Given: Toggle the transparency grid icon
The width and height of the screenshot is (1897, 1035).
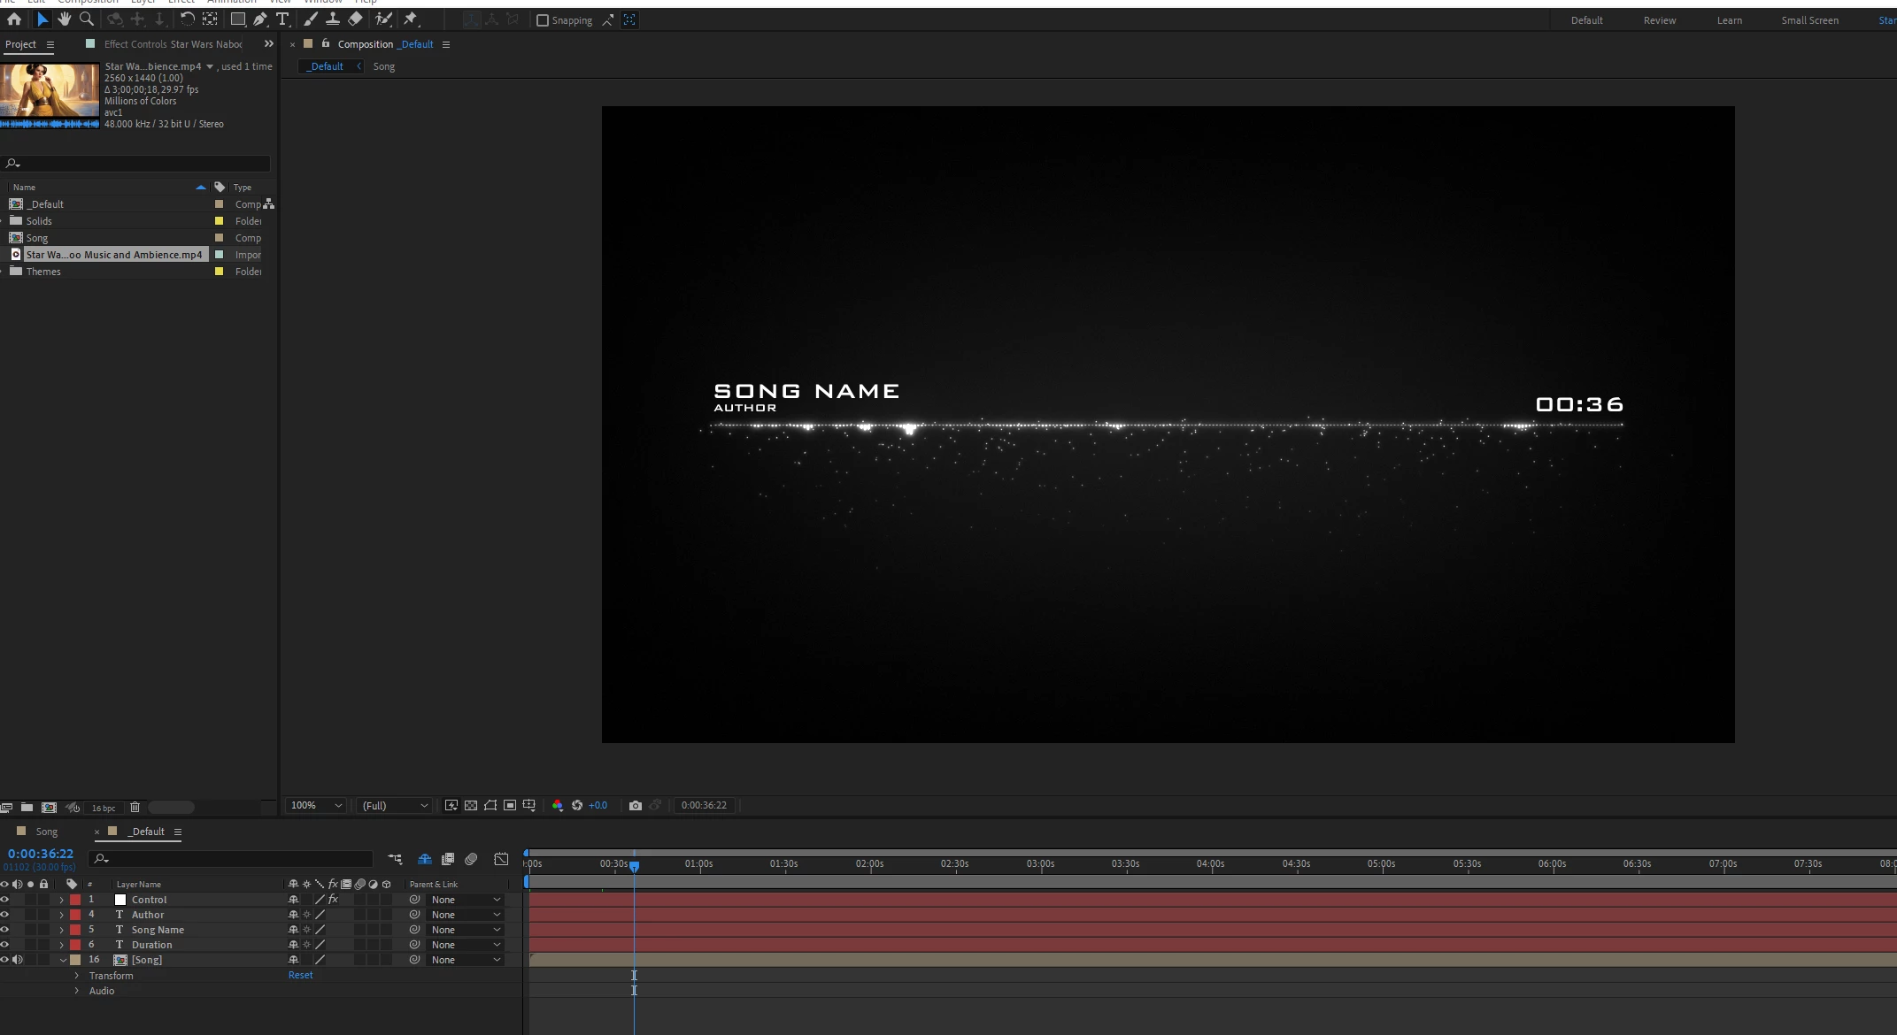Looking at the screenshot, I should [x=471, y=805].
